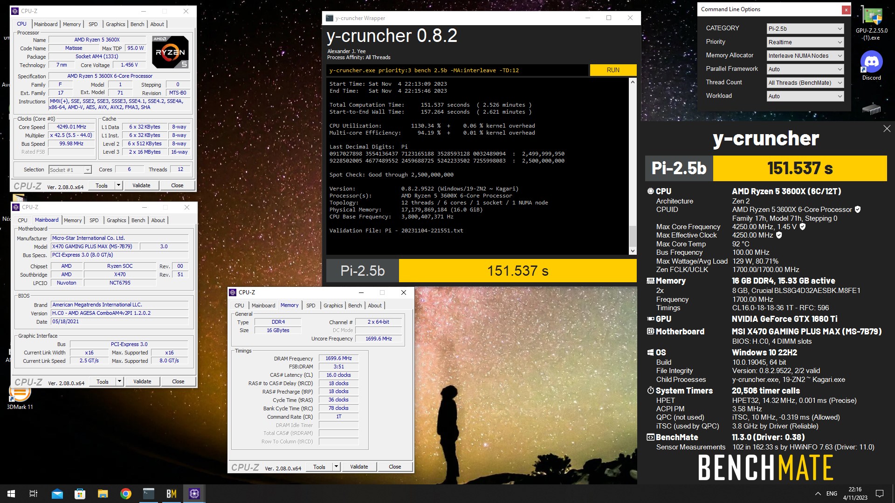Viewport: 895px width, 503px height.
Task: Click Tools button in CPU-Z Mainboard window
Action: point(103,381)
